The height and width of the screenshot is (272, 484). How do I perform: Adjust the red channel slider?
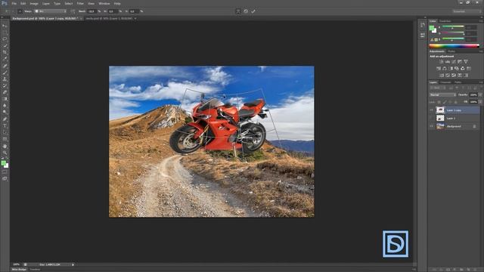[453, 27]
